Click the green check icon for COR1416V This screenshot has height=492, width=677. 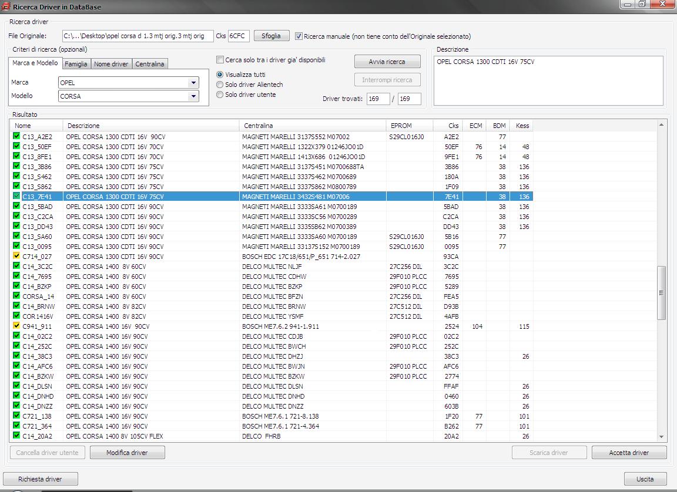pyautogui.click(x=16, y=316)
